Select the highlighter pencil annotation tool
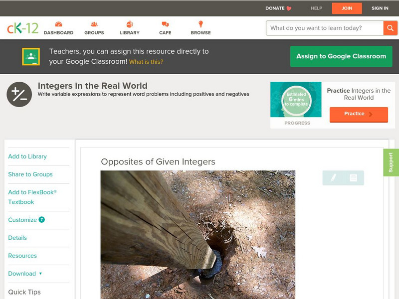This screenshot has height=299, width=399. coord(333,178)
